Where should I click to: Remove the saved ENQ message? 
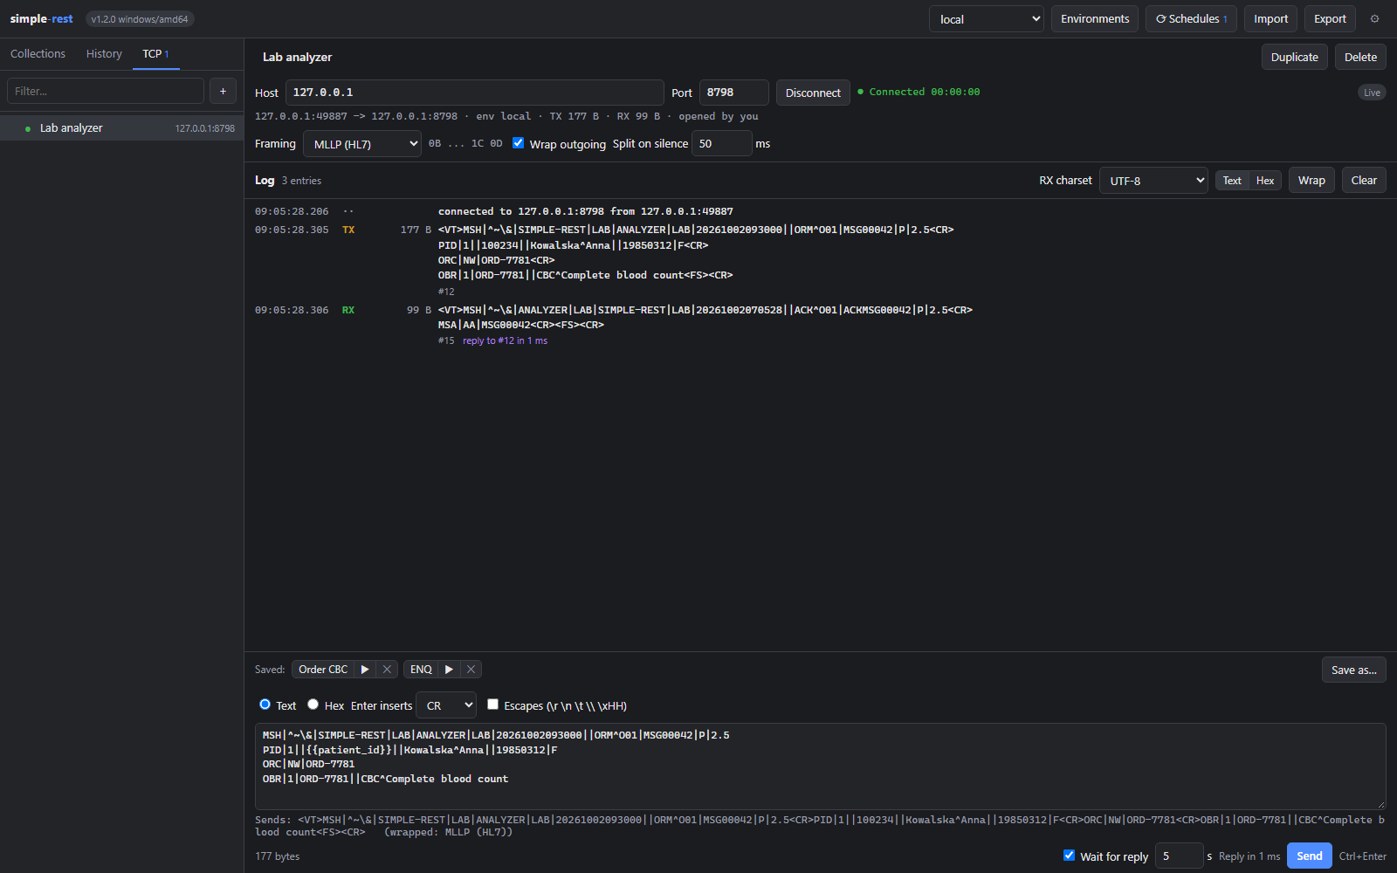(471, 670)
